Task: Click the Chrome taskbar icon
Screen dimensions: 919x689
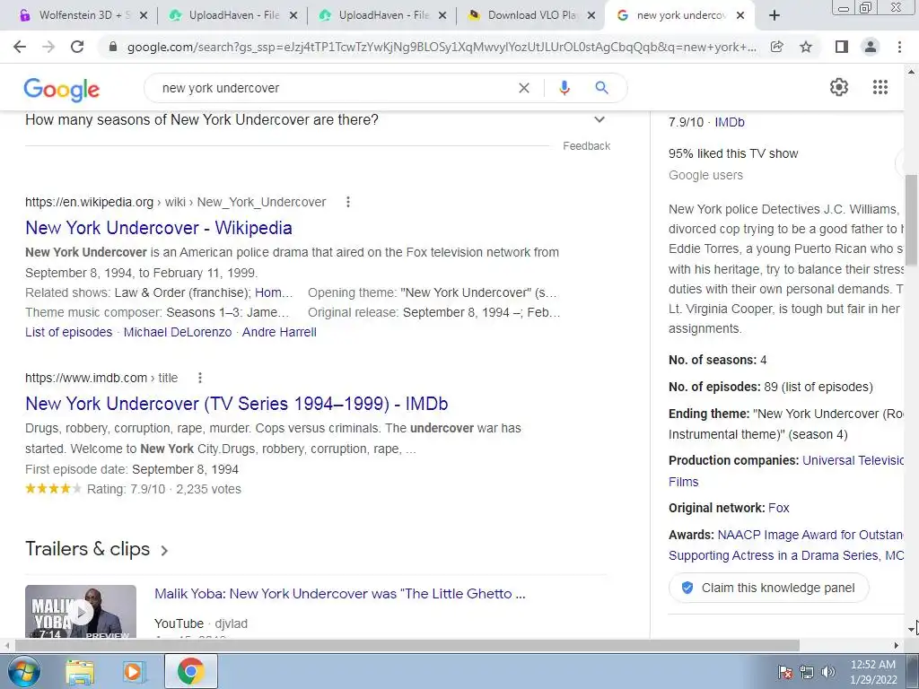Action: click(x=190, y=671)
